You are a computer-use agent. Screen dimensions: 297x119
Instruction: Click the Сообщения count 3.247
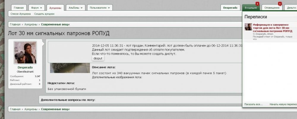[37, 76]
